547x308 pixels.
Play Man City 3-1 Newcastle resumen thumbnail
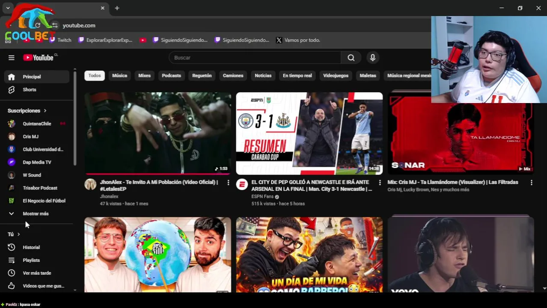point(309,133)
